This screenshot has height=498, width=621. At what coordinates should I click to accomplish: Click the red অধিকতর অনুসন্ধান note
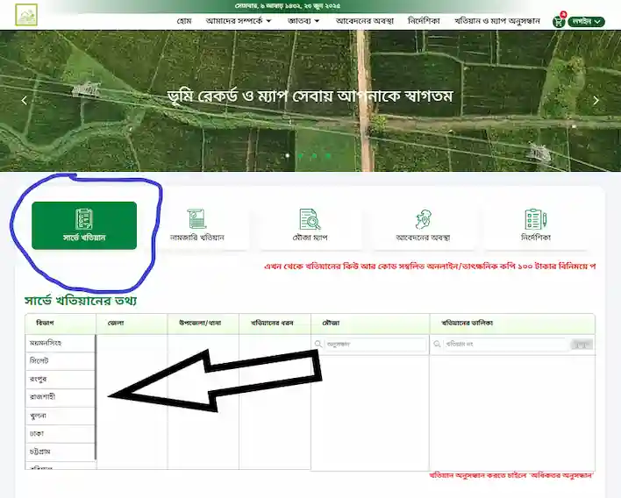511,475
